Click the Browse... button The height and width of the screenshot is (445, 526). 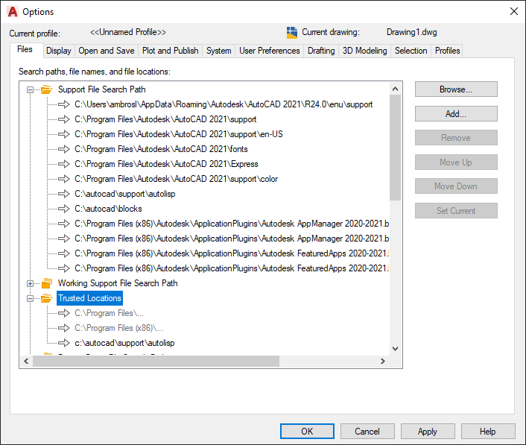coord(456,89)
